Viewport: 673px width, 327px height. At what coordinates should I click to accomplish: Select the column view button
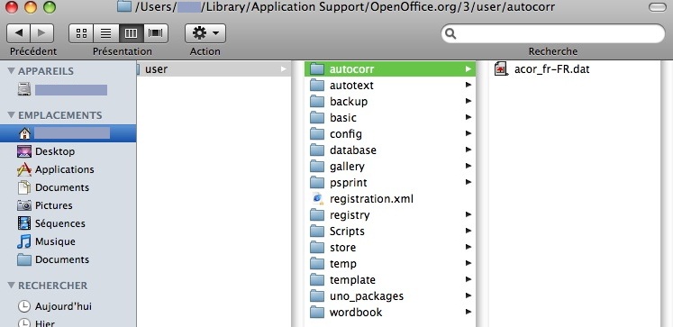pyautogui.click(x=131, y=33)
